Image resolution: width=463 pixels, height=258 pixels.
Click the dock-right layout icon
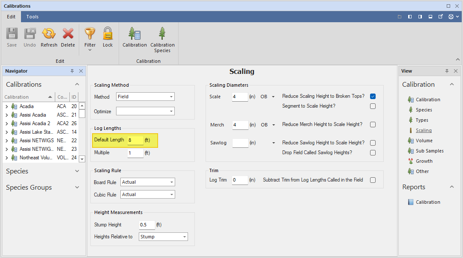[420, 17]
